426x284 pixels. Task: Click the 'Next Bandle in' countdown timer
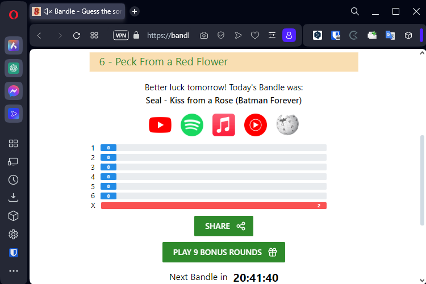click(x=256, y=278)
